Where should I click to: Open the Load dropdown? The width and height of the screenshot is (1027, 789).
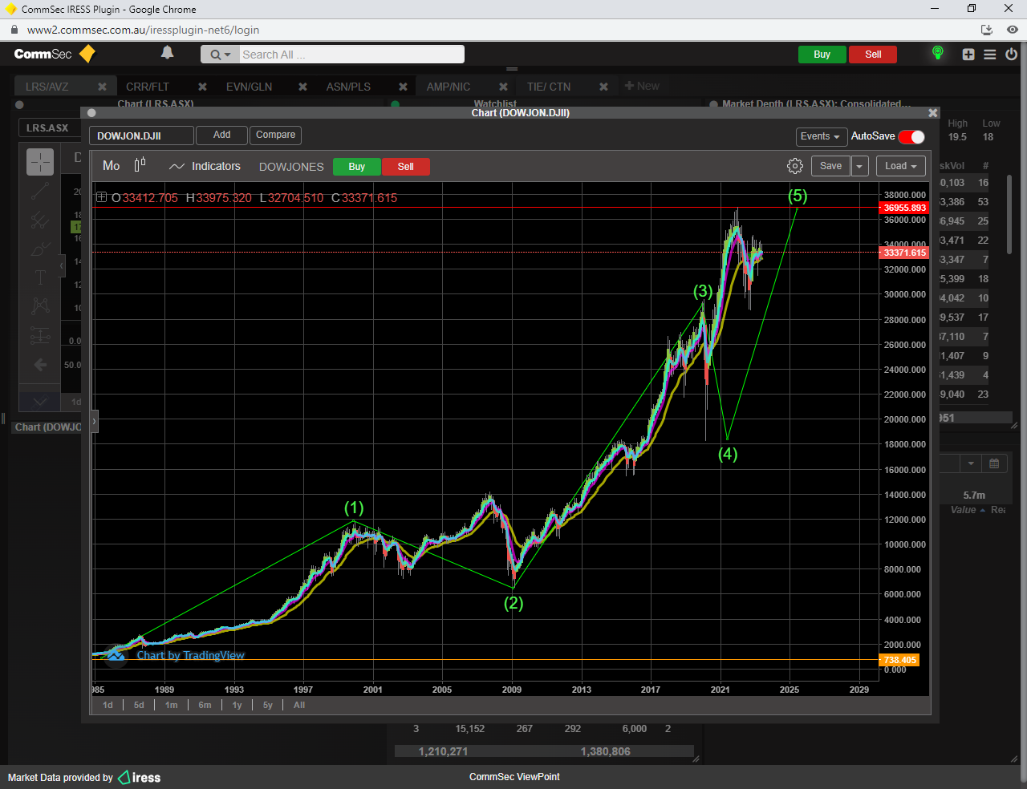[x=900, y=166]
